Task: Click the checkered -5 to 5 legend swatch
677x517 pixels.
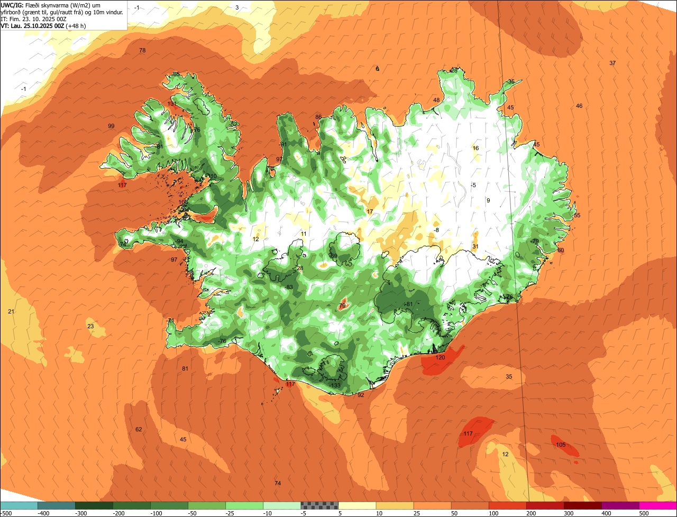Action: [x=319, y=505]
